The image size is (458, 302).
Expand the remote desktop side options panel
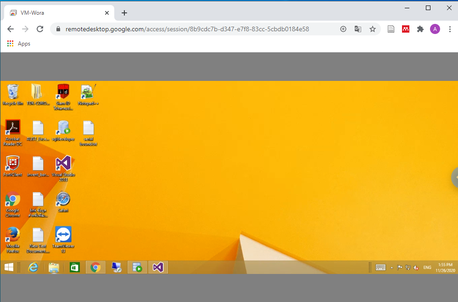point(455,177)
